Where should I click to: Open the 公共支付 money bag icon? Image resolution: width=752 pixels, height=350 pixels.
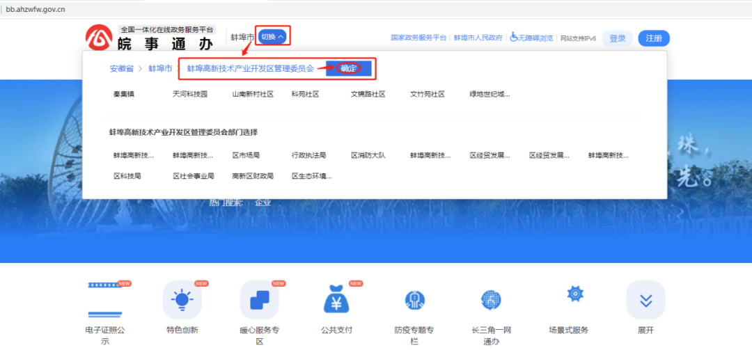[337, 300]
